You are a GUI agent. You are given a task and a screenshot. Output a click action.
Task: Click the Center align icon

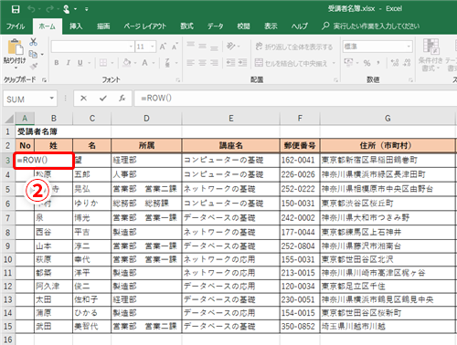[202, 63]
